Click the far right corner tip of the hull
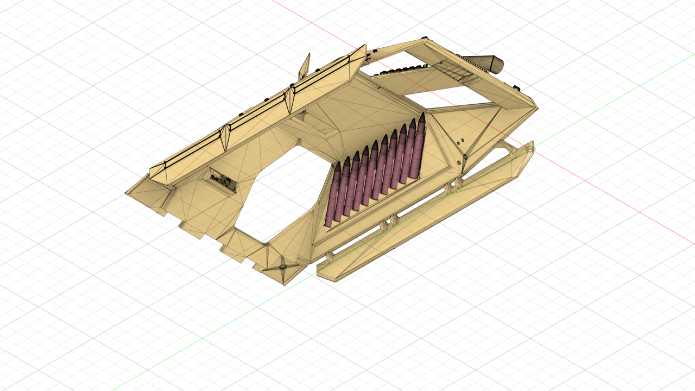The image size is (695, 391). [536, 107]
